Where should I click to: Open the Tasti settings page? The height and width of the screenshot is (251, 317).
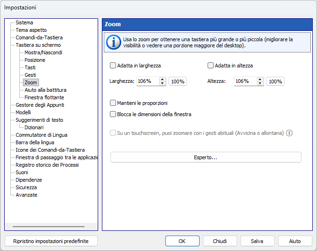[30, 67]
